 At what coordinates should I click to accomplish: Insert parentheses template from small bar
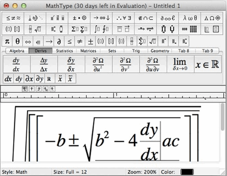(x=101, y=42)
